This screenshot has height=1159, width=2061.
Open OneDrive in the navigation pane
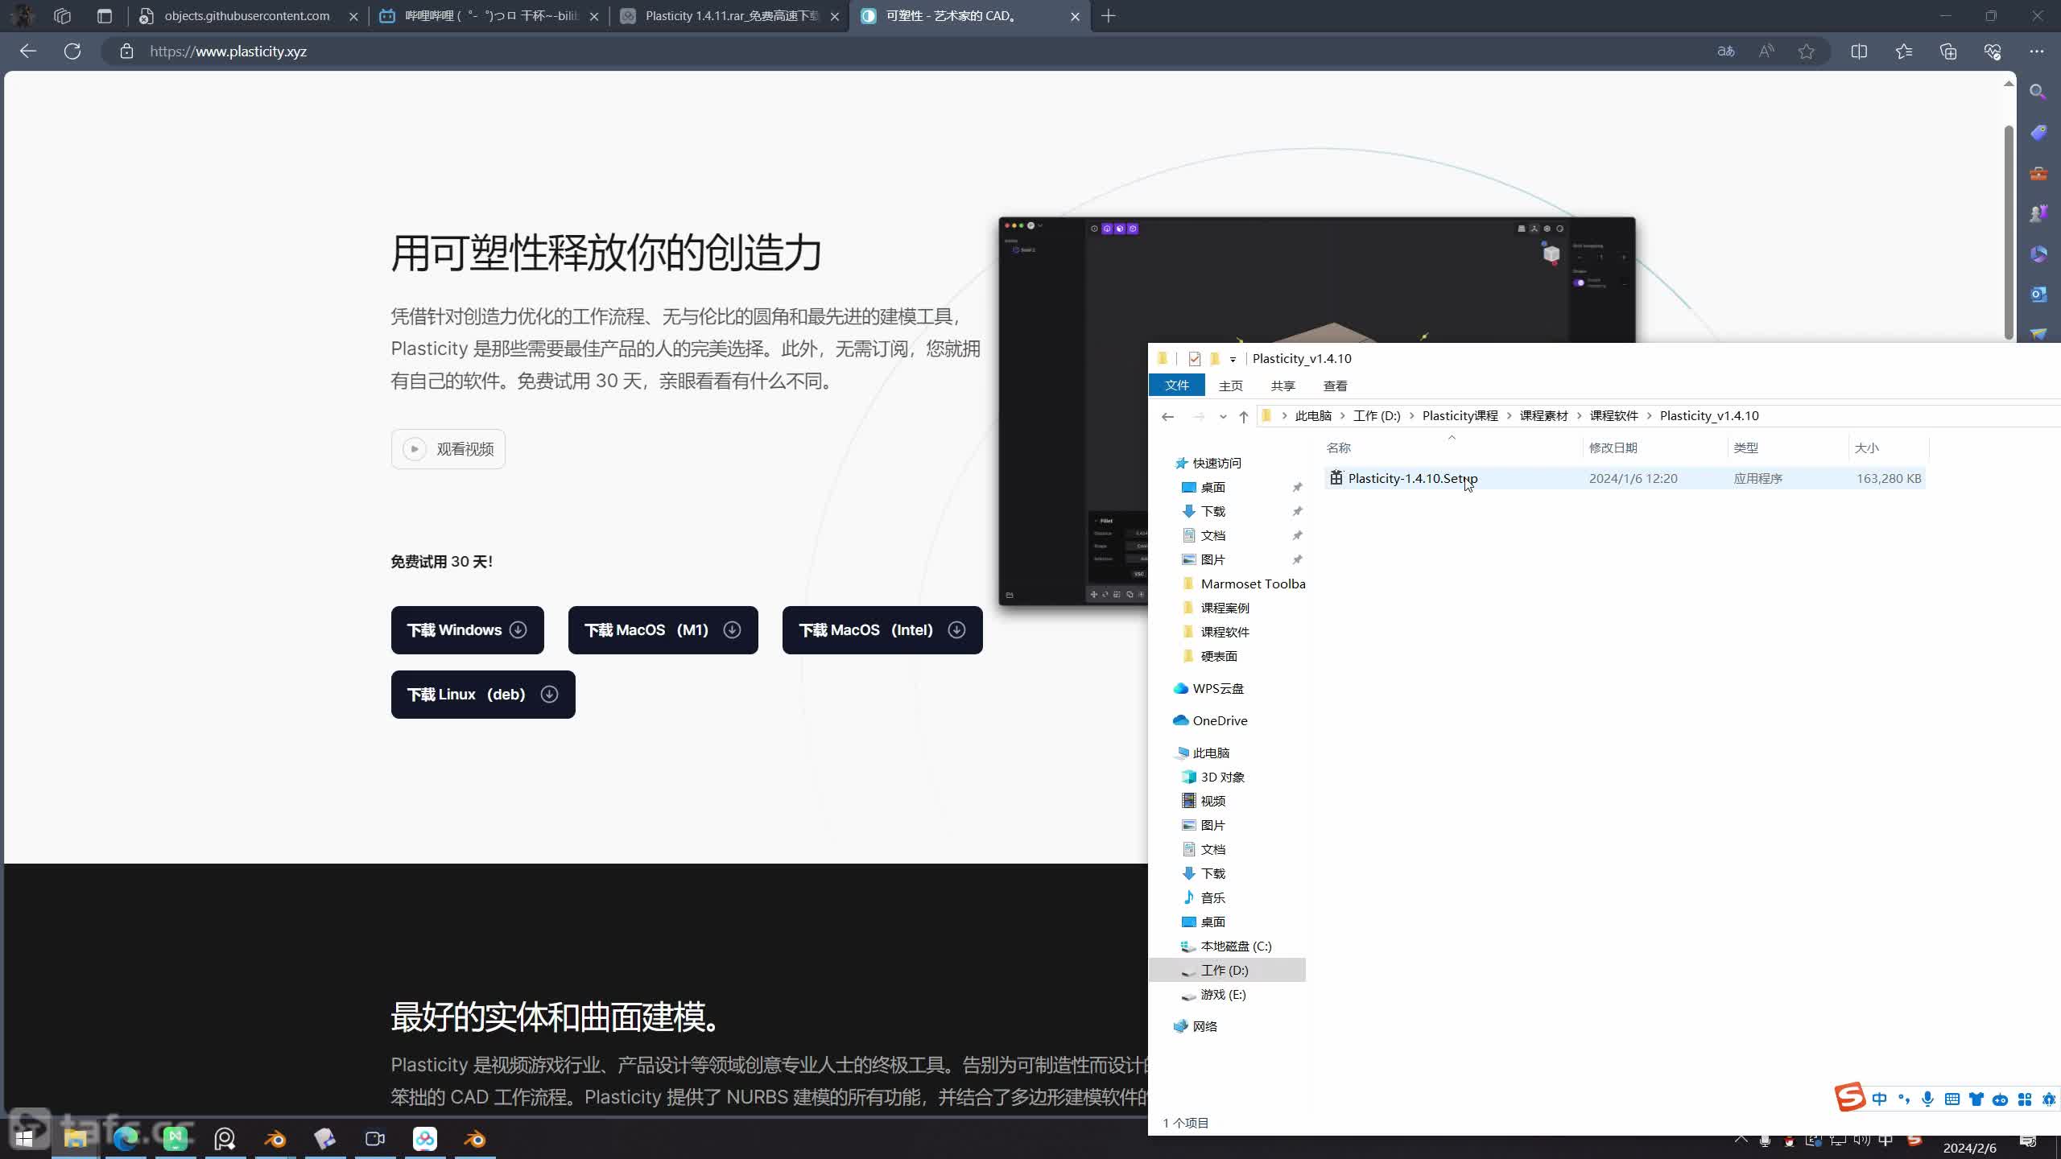point(1220,721)
